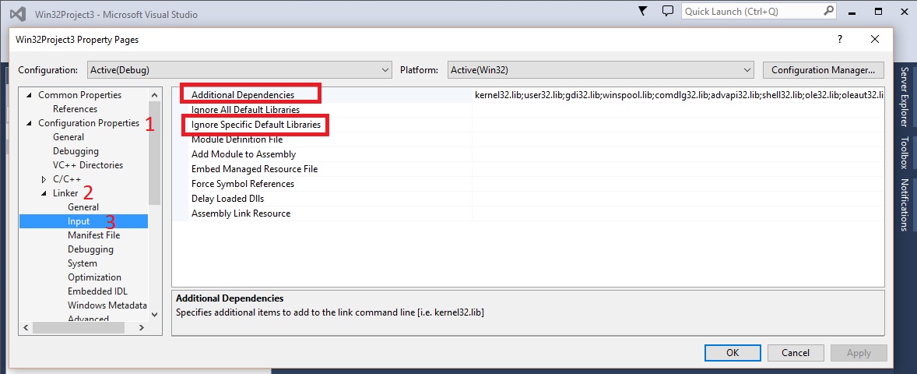Image resolution: width=917 pixels, height=374 pixels.
Task: Open the Platform dropdown
Action: click(x=601, y=69)
